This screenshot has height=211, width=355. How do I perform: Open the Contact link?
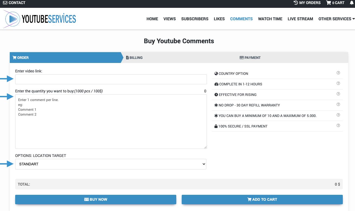point(14,3)
